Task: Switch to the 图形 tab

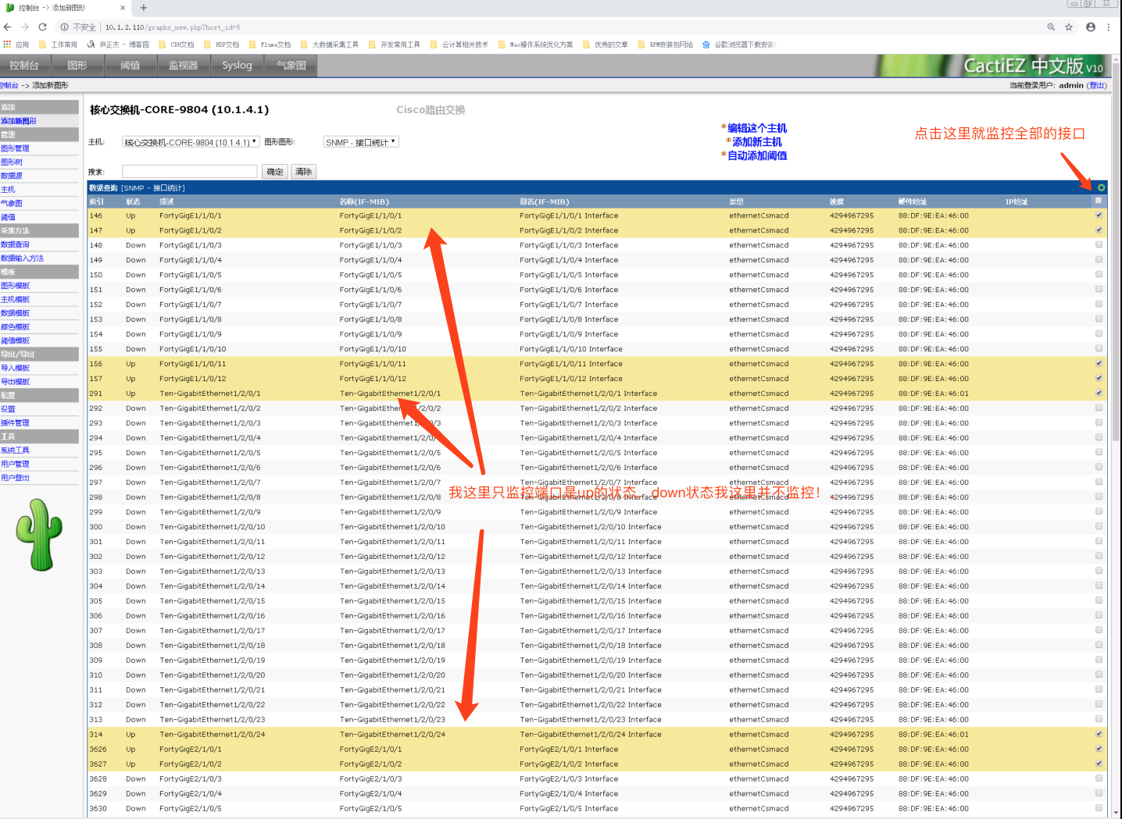Action: 77,66
